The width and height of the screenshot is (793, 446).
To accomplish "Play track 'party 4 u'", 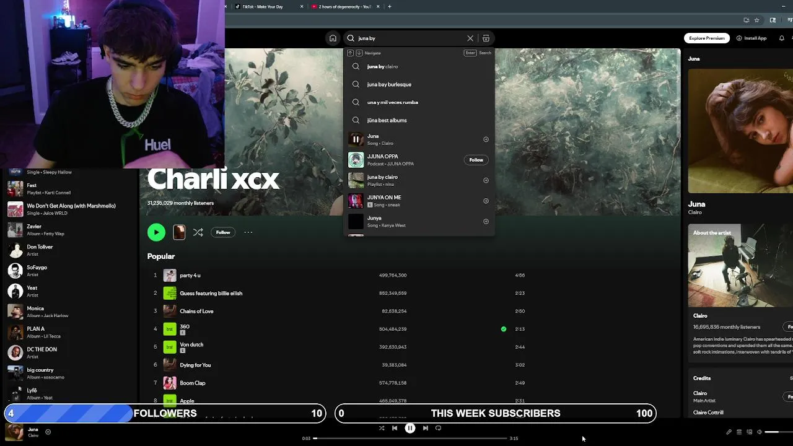I will pyautogui.click(x=190, y=275).
